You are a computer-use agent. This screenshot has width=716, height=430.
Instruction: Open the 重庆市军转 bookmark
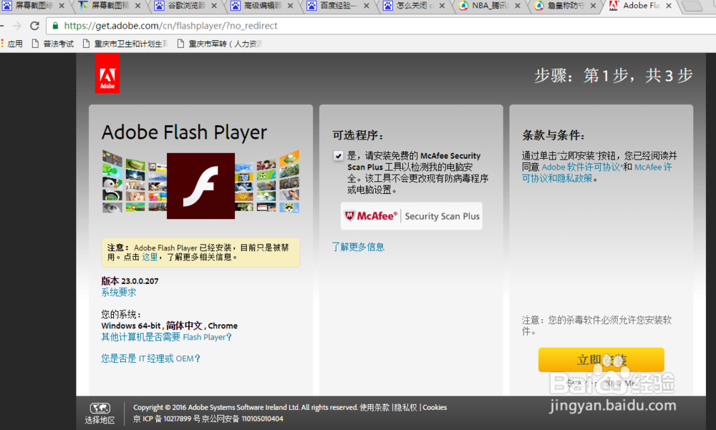(220, 44)
